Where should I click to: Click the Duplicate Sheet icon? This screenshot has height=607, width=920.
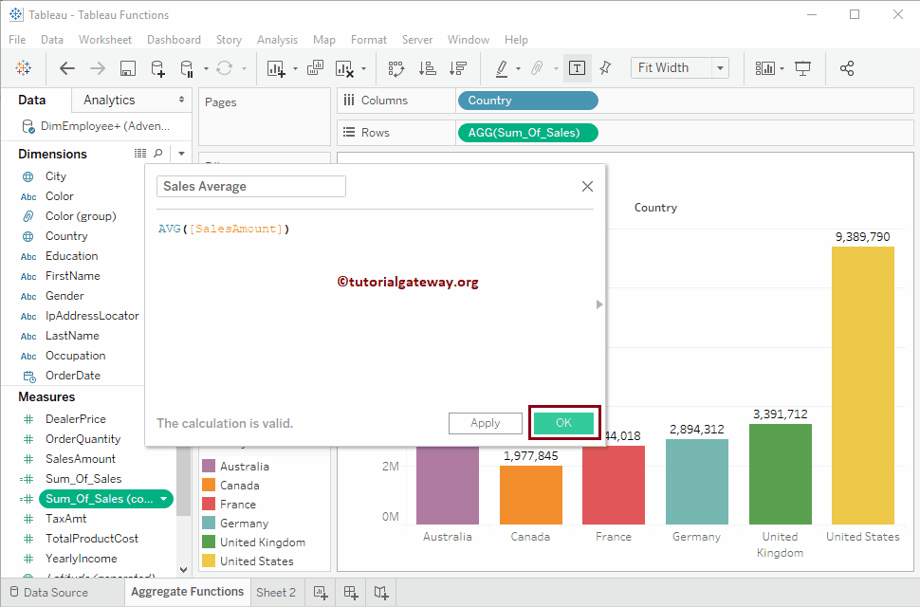315,68
